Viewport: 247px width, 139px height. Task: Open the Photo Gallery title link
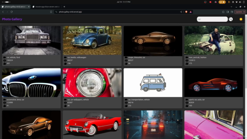(x=12, y=19)
